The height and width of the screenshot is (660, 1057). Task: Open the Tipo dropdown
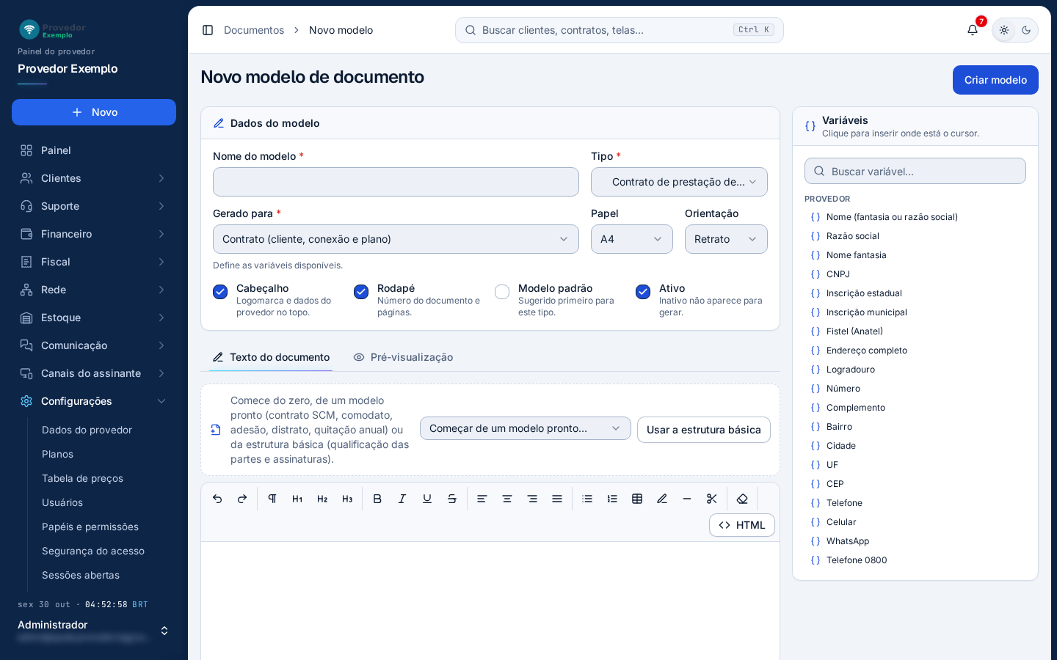pyautogui.click(x=679, y=182)
